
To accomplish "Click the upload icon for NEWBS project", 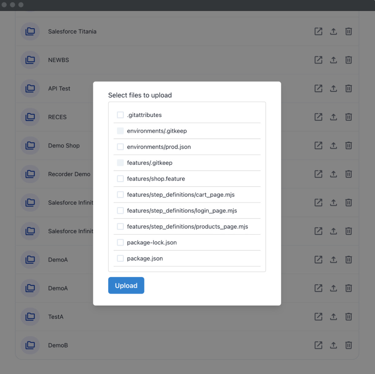I will 333,60.
